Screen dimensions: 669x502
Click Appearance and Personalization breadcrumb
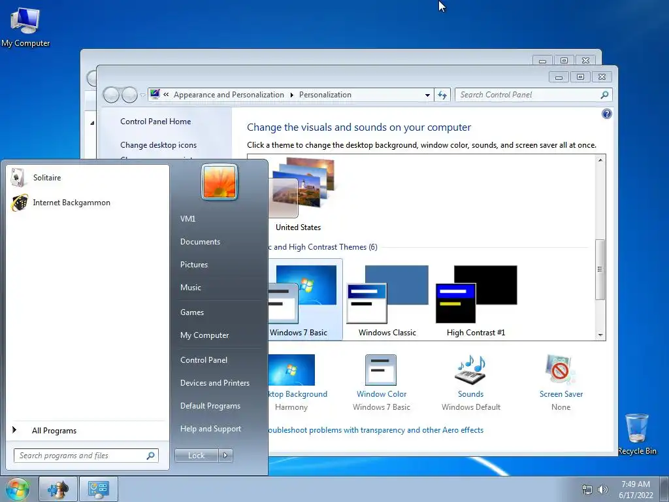pyautogui.click(x=229, y=95)
